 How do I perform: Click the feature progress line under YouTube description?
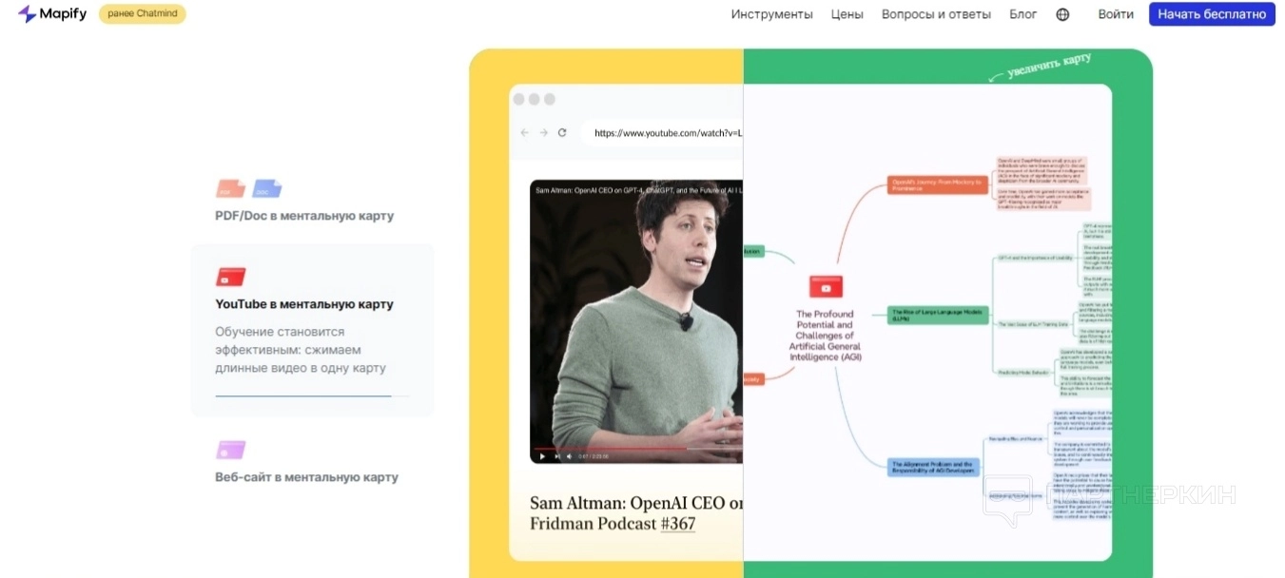coord(312,395)
